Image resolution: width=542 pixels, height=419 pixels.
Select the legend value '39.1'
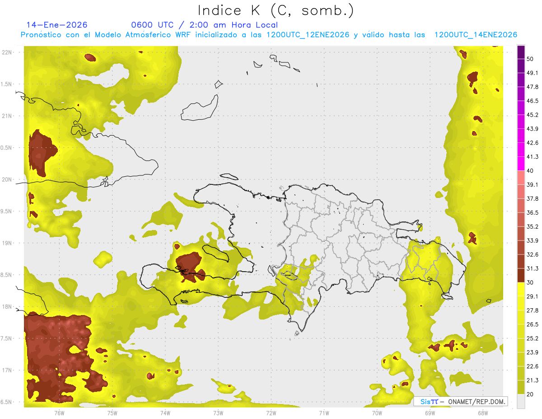[x=533, y=184]
